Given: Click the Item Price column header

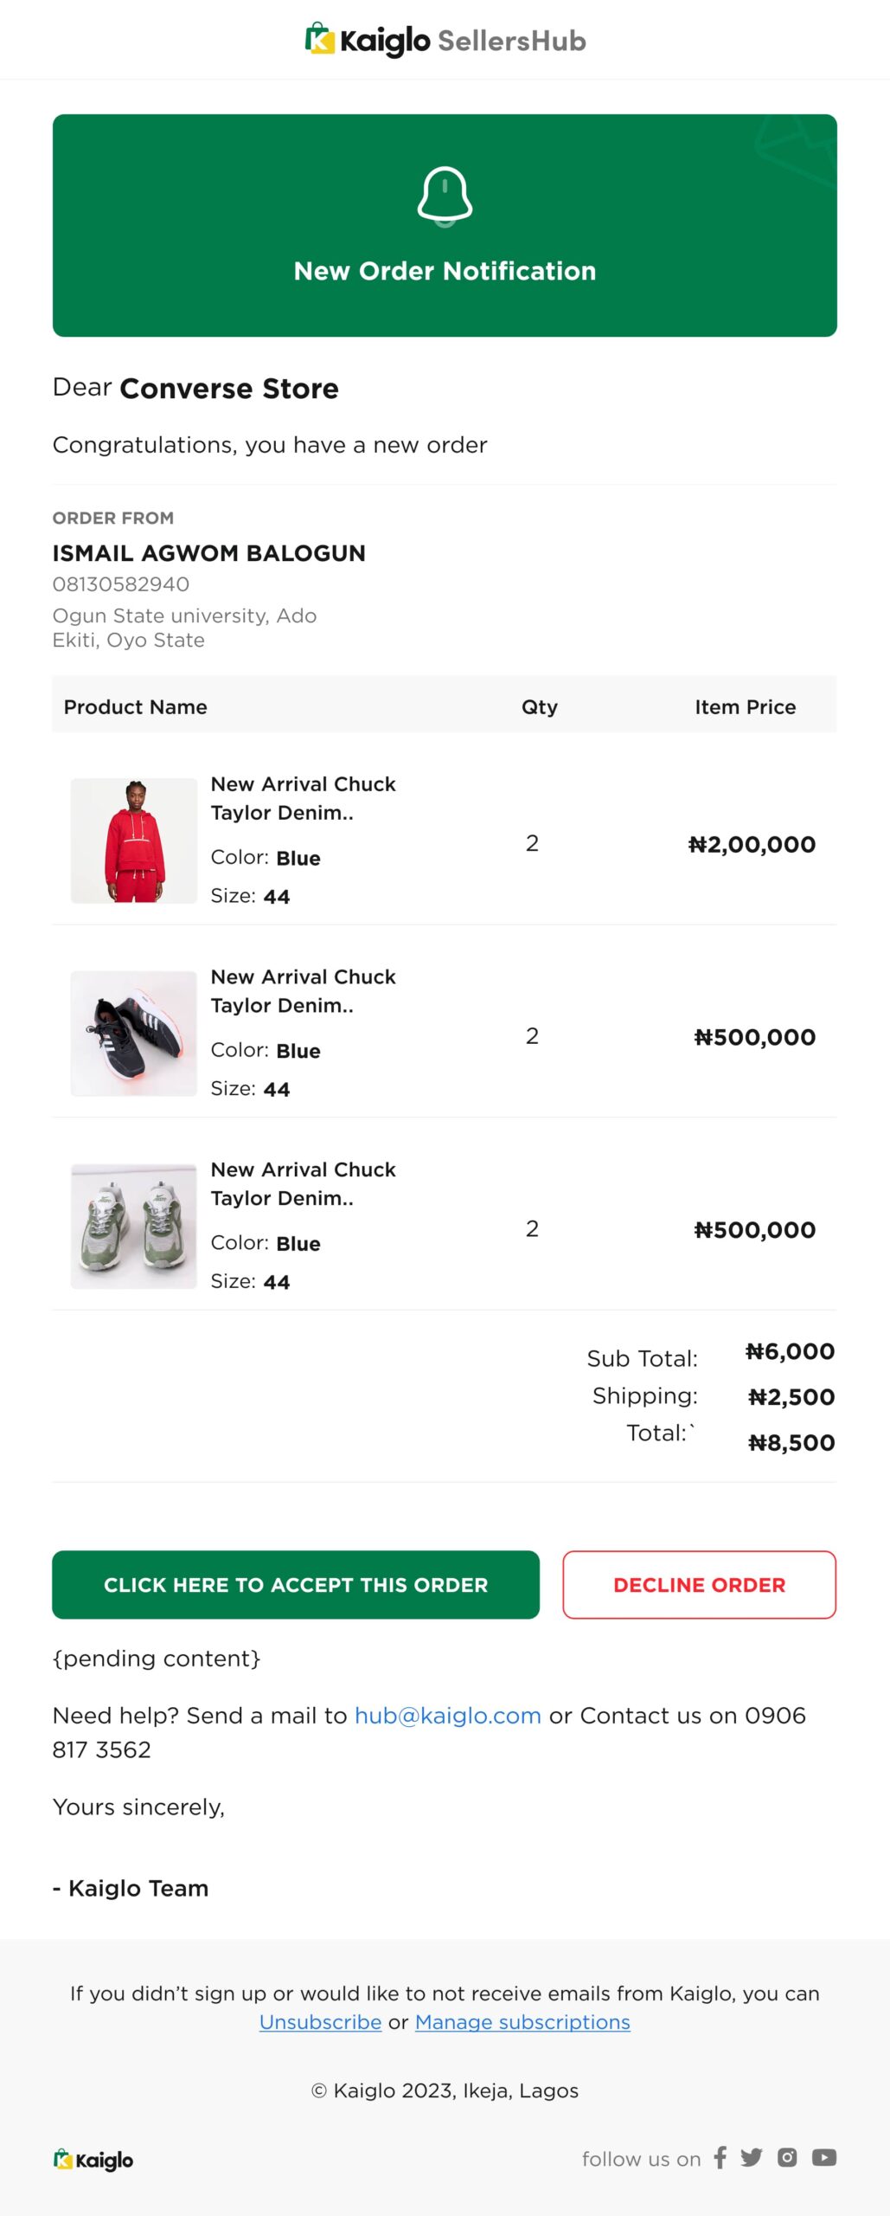Looking at the screenshot, I should tap(745, 707).
